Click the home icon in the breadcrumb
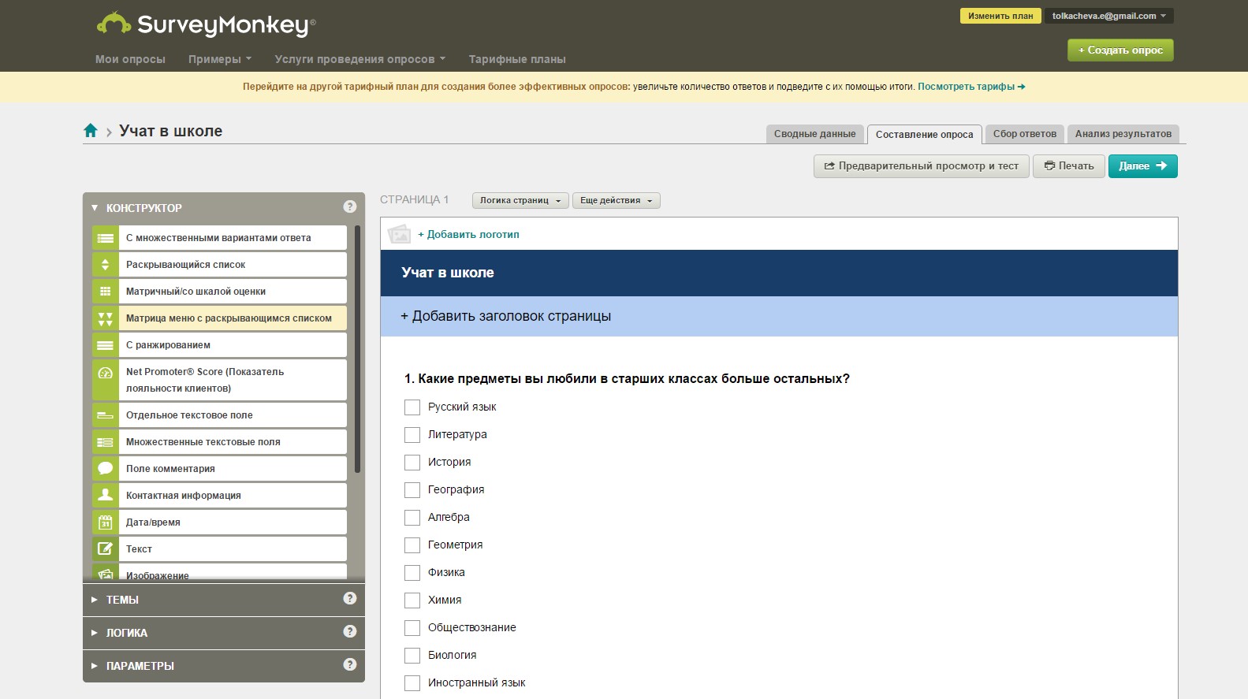Viewport: 1248px width, 699px height. tap(91, 131)
